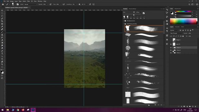The width and height of the screenshot is (199, 112).
Task: Open layer Opacity dropdown in Layers panel
Action: (192, 33)
